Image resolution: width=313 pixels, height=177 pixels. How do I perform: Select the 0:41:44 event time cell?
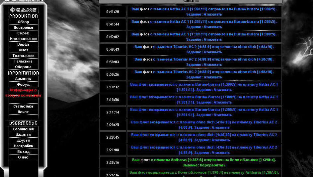[x=113, y=24]
